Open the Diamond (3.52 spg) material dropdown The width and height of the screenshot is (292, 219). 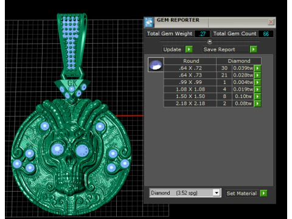tap(217, 193)
